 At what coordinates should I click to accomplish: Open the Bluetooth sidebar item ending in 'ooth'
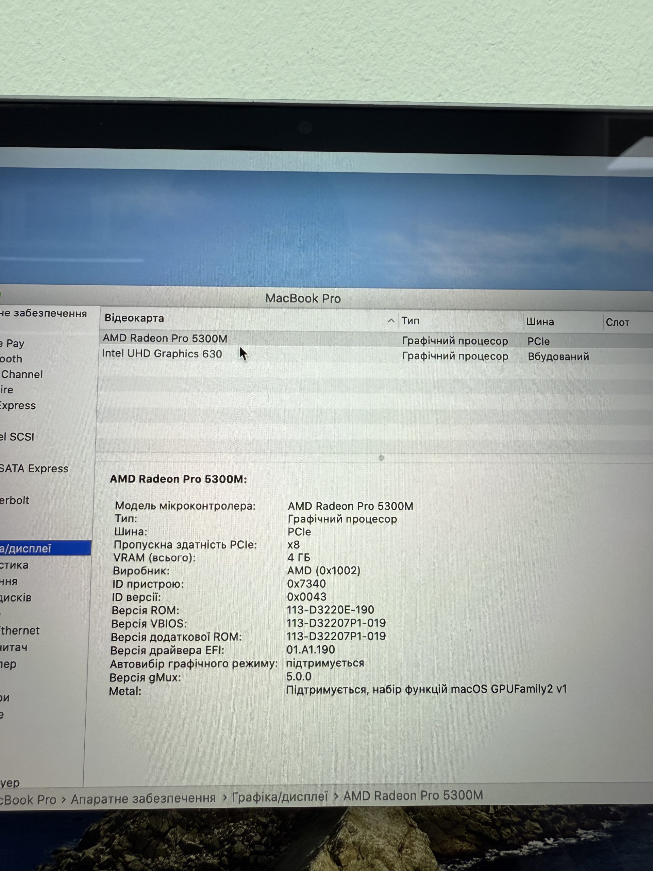[11, 359]
